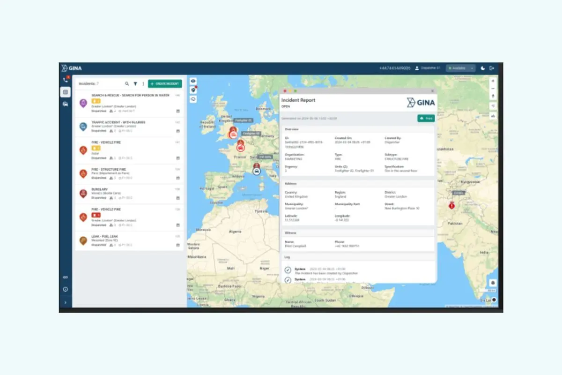The width and height of the screenshot is (562, 375).
Task: Click red priority badge on London Vehicle Fire
Action: (96, 215)
